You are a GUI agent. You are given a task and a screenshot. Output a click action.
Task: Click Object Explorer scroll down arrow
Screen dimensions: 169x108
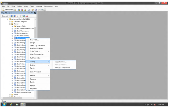(x=35, y=96)
